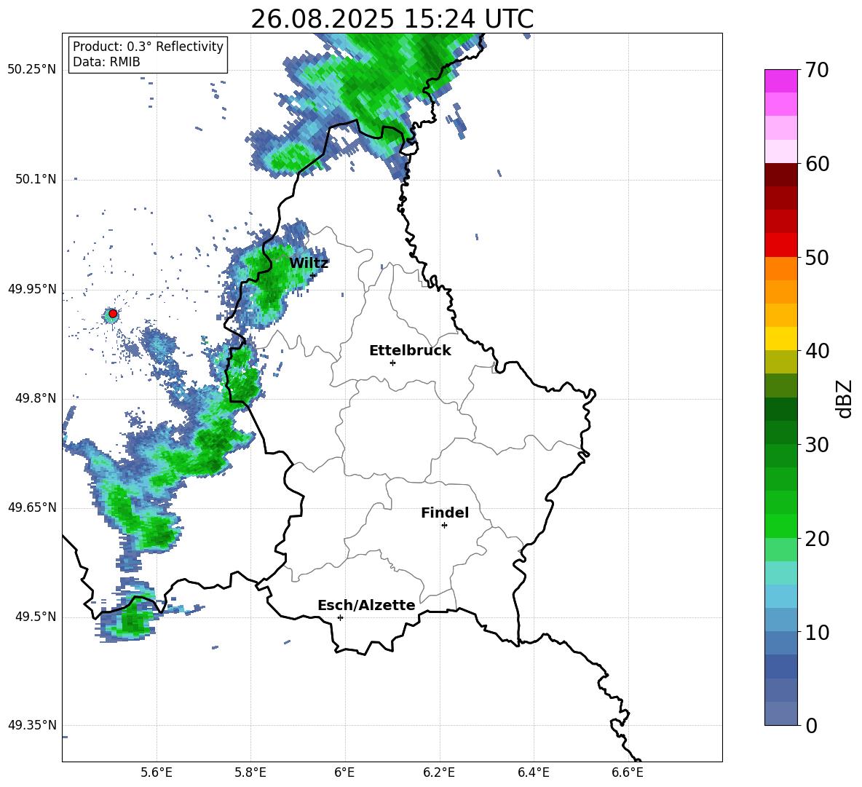Image resolution: width=862 pixels, height=787 pixels.
Task: Click the 49.8°N latitude tick label
Action: pyautogui.click(x=35, y=398)
